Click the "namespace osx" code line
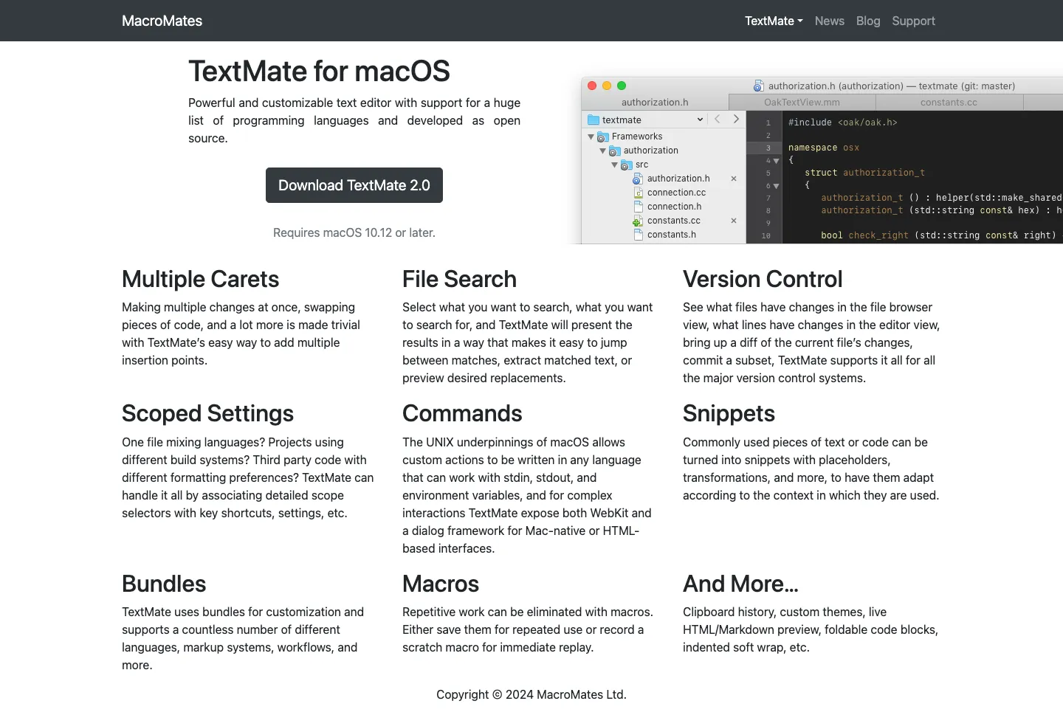1063x715 pixels. 824,148
